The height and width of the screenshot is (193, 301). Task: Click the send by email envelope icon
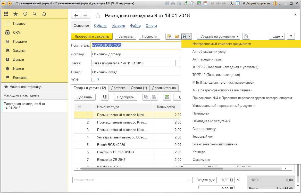177,37
